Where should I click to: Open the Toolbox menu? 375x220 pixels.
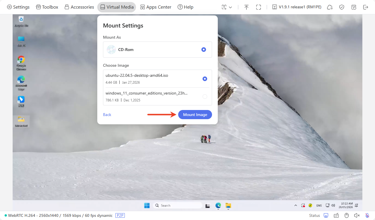point(47,7)
